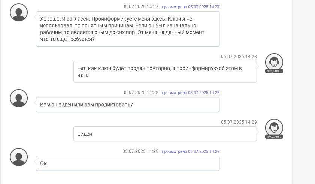Click 'просмотрено 05.07.2025 14:29' status link

[x=190, y=151]
